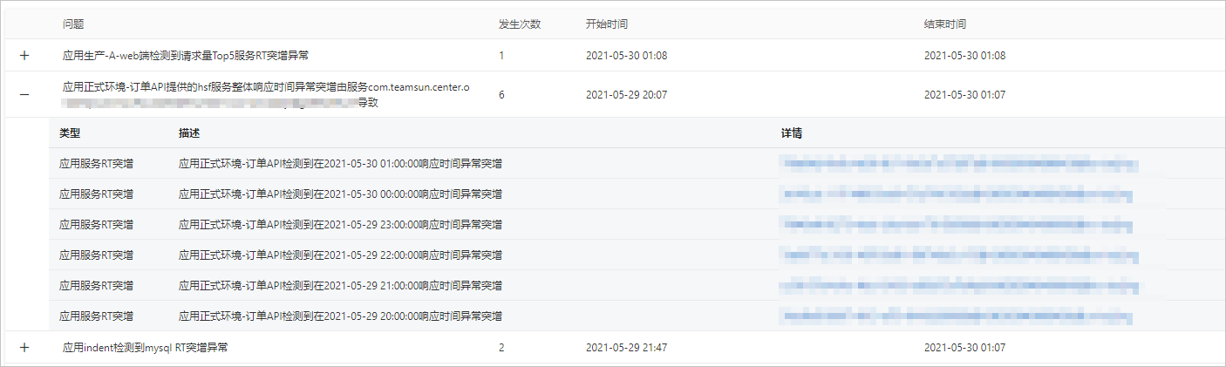Viewport: 1226px width, 367px height.
Task: Click occurrence count 6 for 订单API row
Action: point(501,94)
